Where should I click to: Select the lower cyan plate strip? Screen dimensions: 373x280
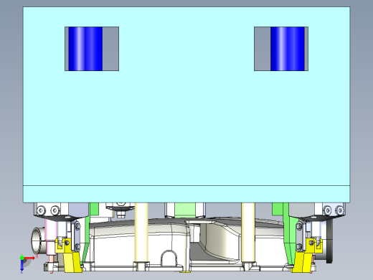tap(186, 194)
